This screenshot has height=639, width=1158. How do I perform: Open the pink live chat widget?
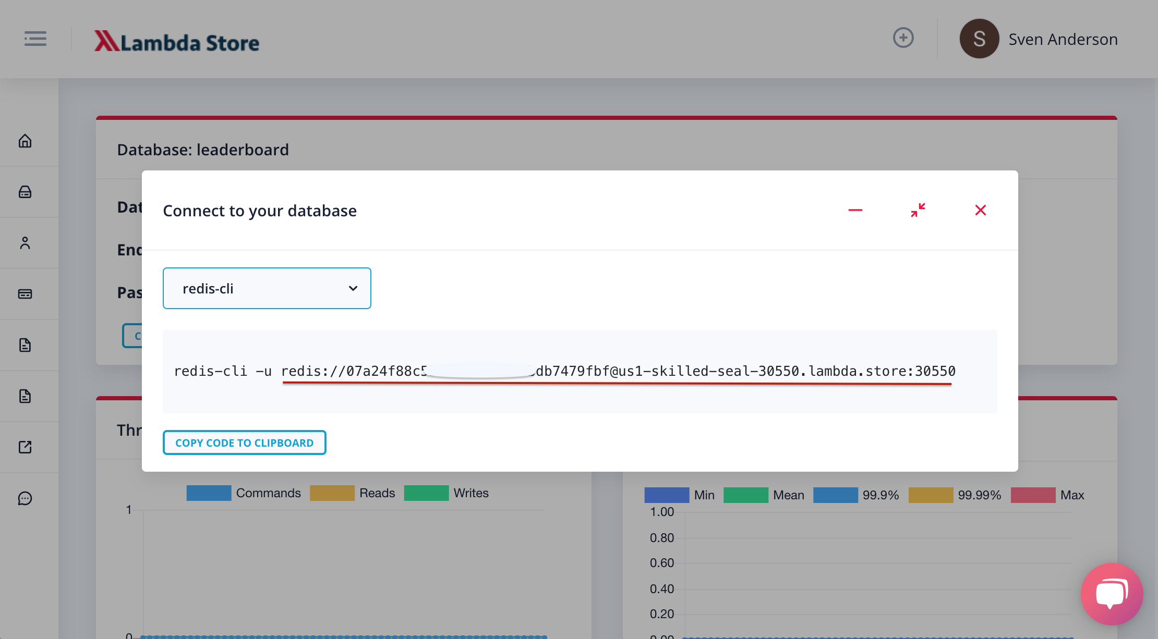pos(1112,594)
